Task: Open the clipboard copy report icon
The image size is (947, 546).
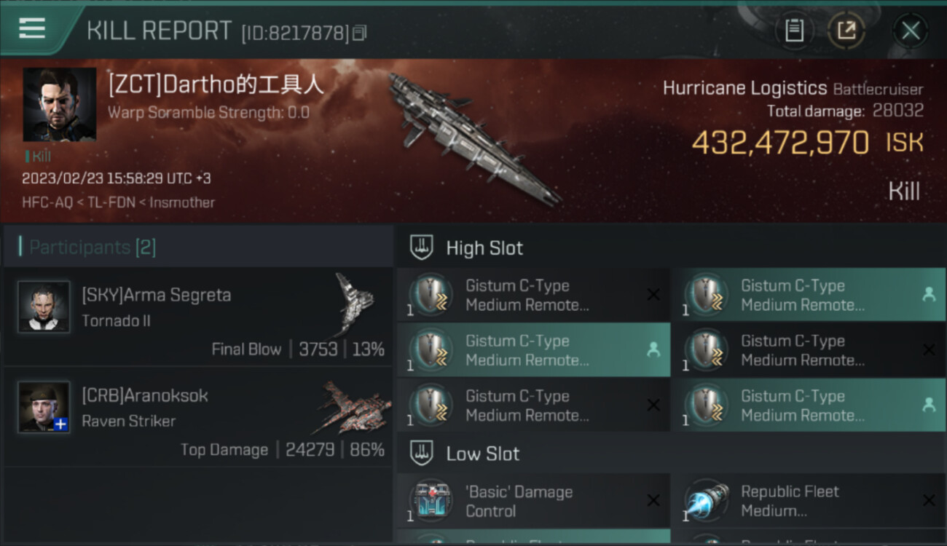Action: click(794, 31)
